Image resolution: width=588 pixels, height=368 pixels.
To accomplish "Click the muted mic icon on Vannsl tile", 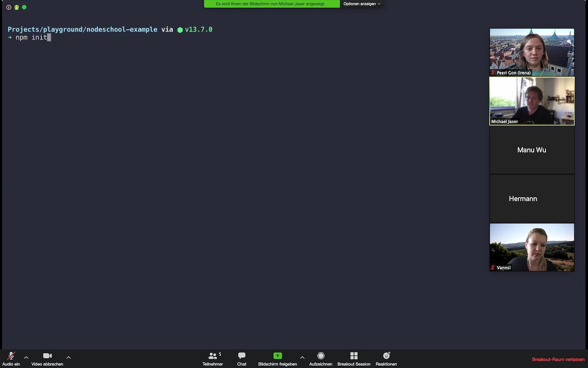I will [x=493, y=268].
